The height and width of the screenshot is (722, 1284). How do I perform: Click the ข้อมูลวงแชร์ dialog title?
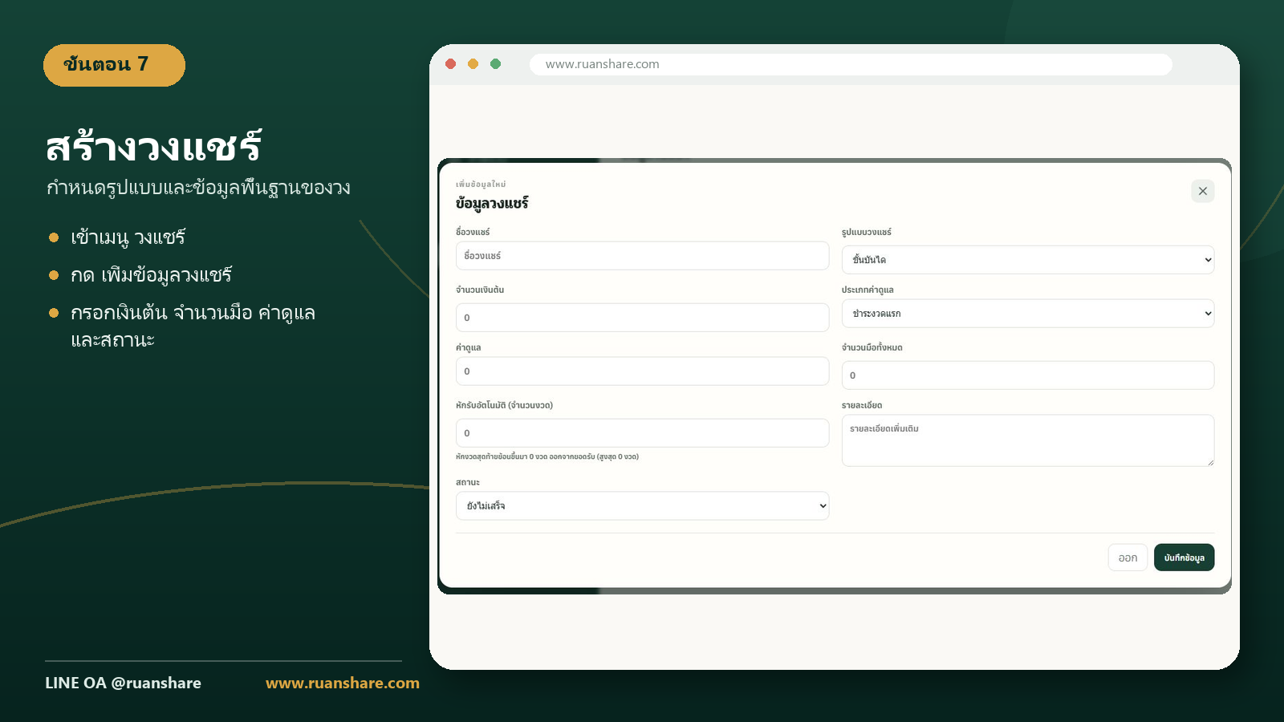tap(492, 203)
